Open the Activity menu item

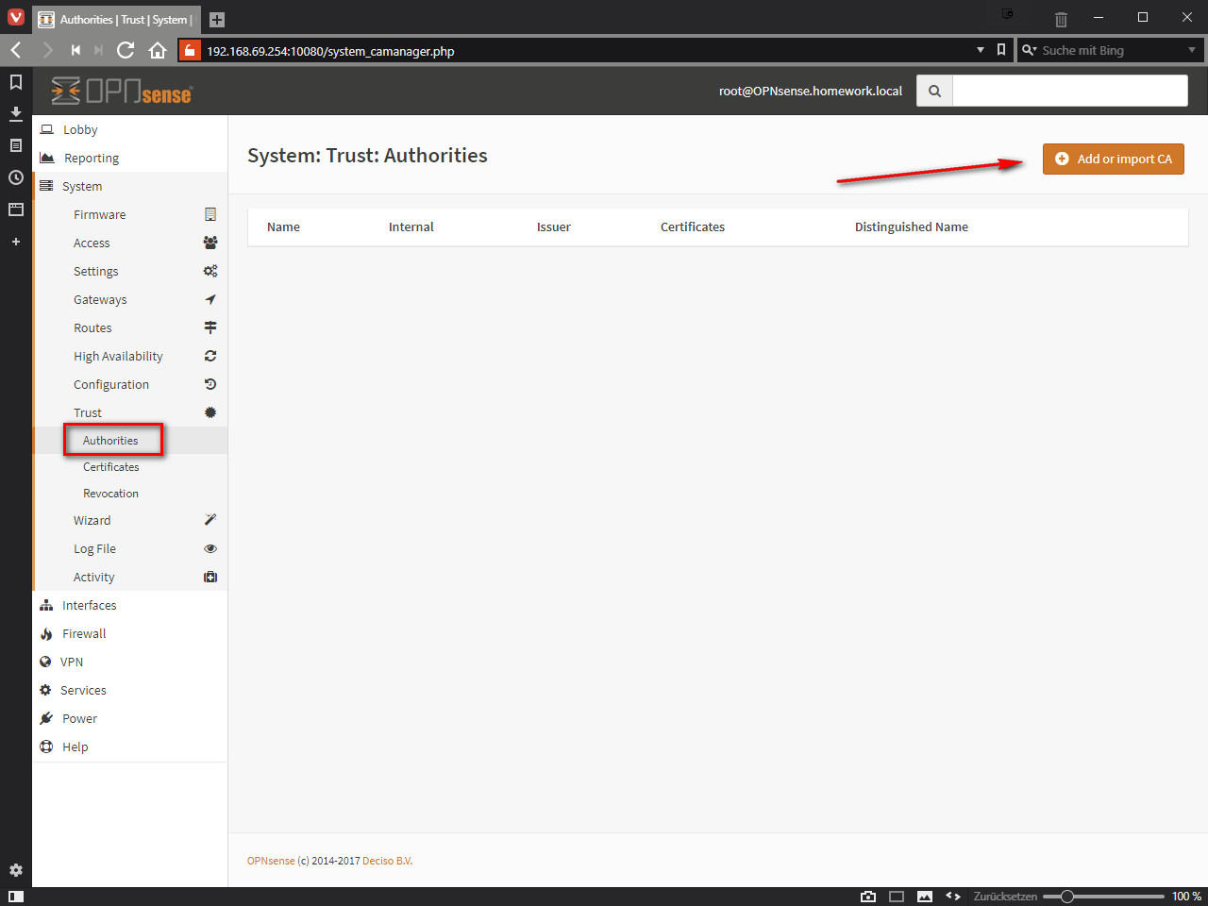coord(94,577)
